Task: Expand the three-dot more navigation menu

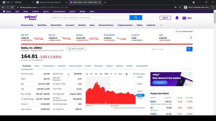Action: [x=161, y=25]
